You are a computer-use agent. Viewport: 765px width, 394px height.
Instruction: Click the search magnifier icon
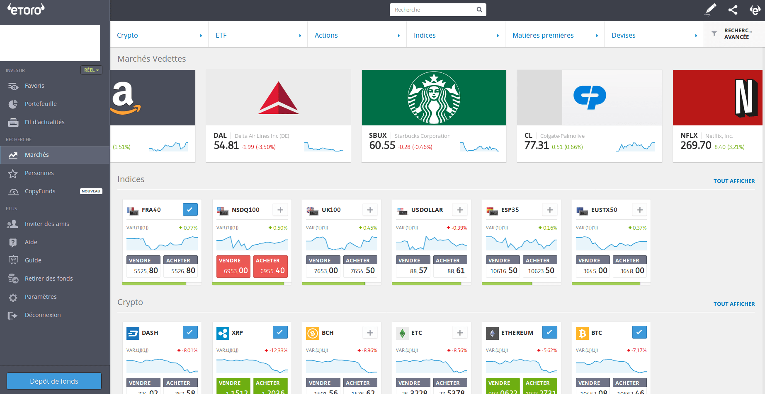479,10
